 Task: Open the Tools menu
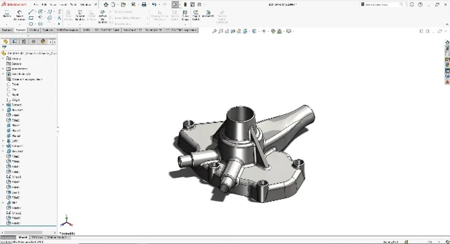click(x=73, y=4)
